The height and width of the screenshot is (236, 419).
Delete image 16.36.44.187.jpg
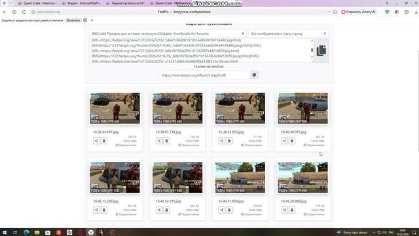click(x=104, y=141)
